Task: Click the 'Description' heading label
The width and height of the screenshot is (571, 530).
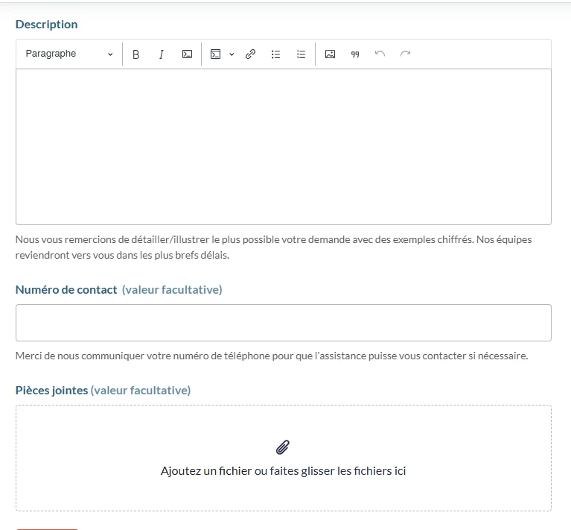Action: click(47, 25)
